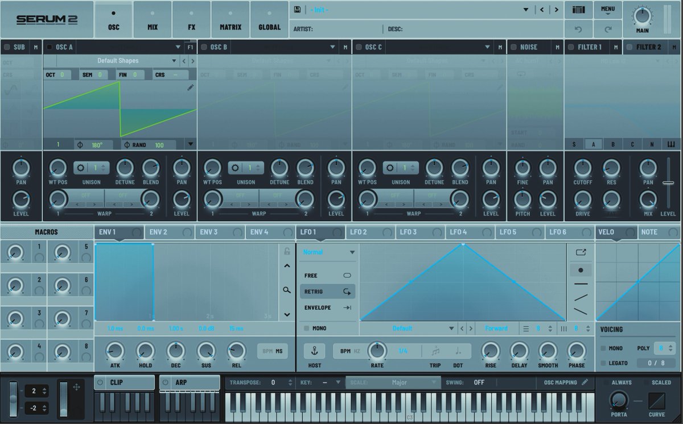Click the MAIN volume knob

click(x=643, y=15)
